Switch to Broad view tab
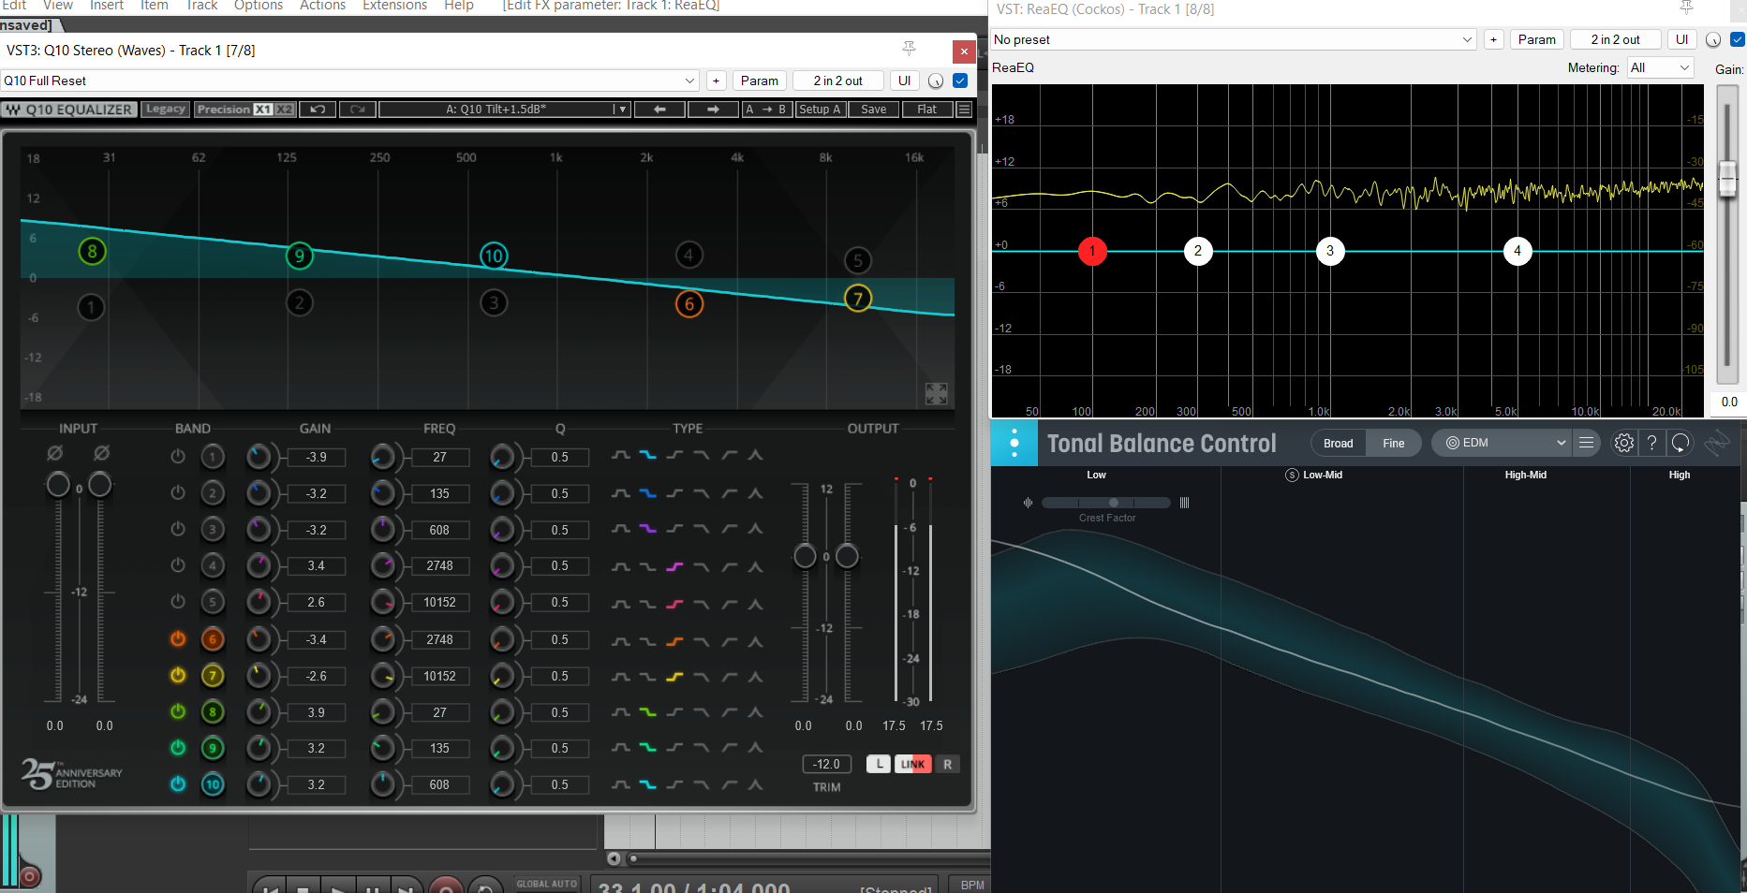Viewport: 1747px width, 893px height. tap(1338, 443)
